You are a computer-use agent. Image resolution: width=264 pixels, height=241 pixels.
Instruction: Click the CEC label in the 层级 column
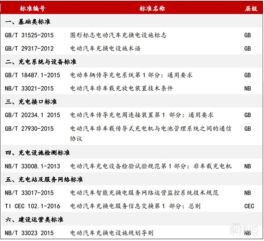[x=250, y=206]
